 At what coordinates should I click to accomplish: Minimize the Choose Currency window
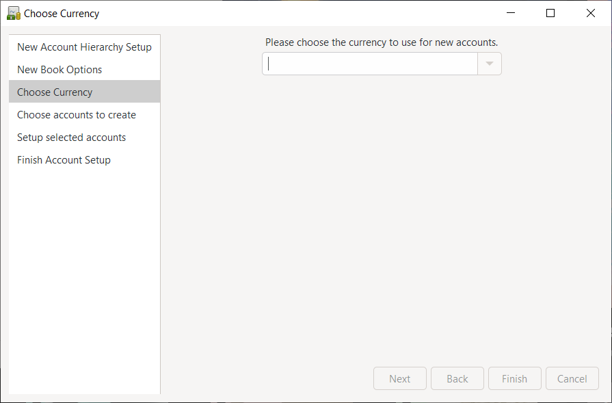click(510, 13)
